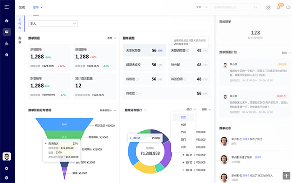Select the bottom round icon in the sidebar
This screenshot has width=292, height=183.
(x=6, y=178)
